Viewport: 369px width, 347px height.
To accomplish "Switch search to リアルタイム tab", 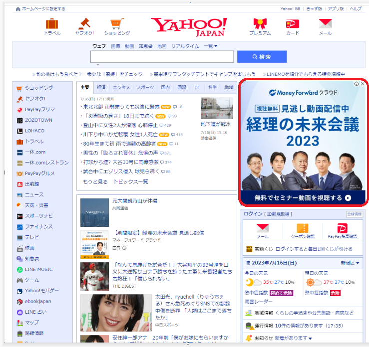I will (x=185, y=46).
